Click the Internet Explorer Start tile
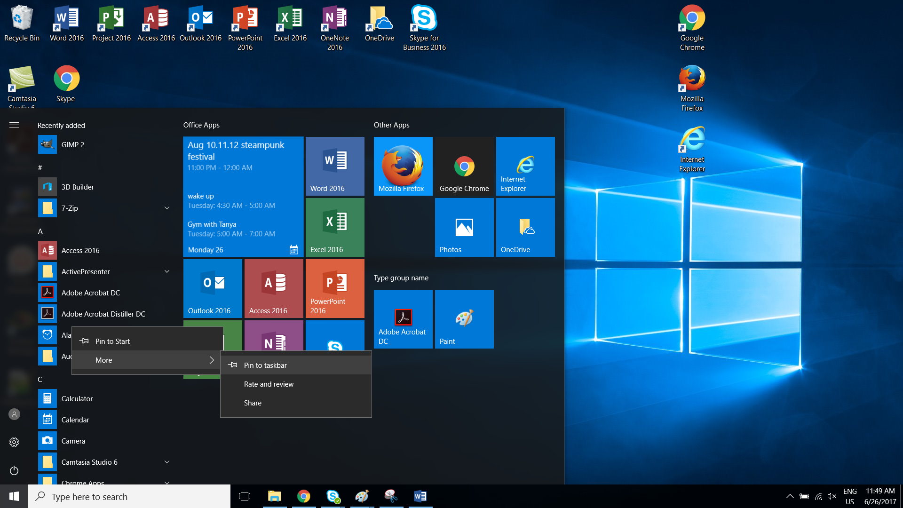The width and height of the screenshot is (903, 508). [x=525, y=166]
